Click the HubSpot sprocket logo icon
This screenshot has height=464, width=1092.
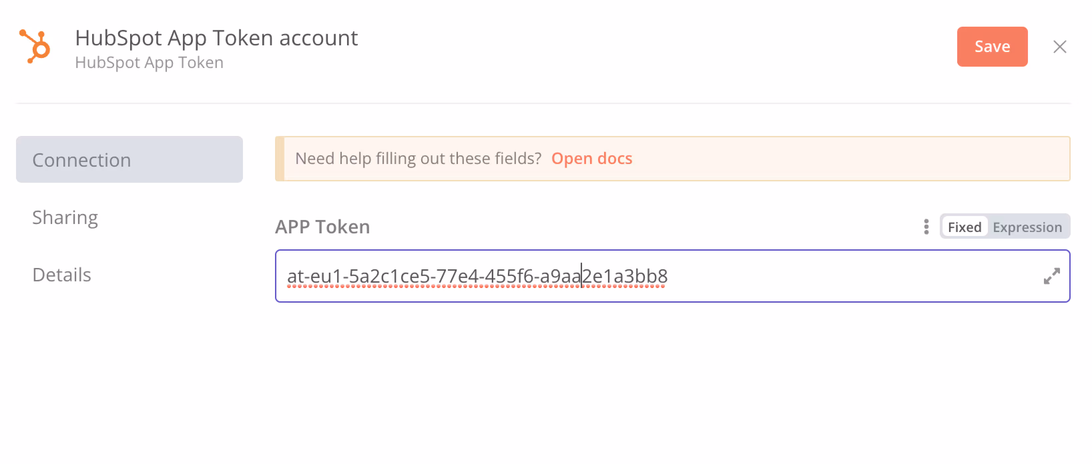35,46
